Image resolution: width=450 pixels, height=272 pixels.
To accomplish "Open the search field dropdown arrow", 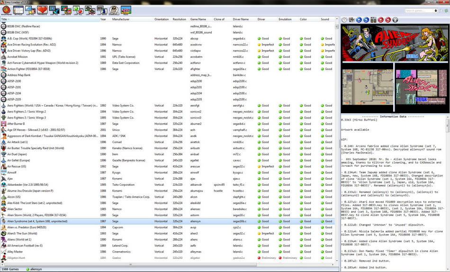I will 436,10.
